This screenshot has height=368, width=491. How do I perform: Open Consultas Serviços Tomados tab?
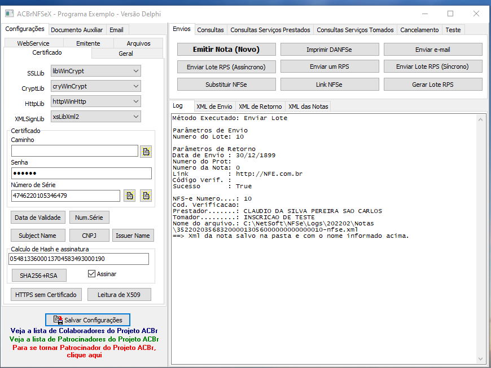pos(355,30)
